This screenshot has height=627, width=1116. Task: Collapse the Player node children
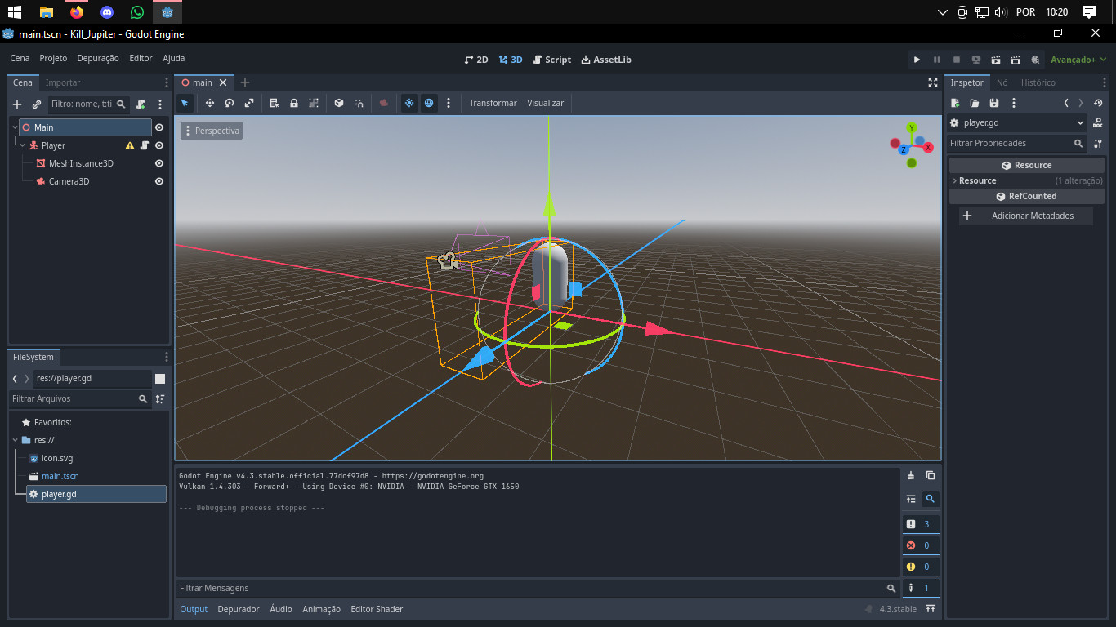[x=22, y=145]
